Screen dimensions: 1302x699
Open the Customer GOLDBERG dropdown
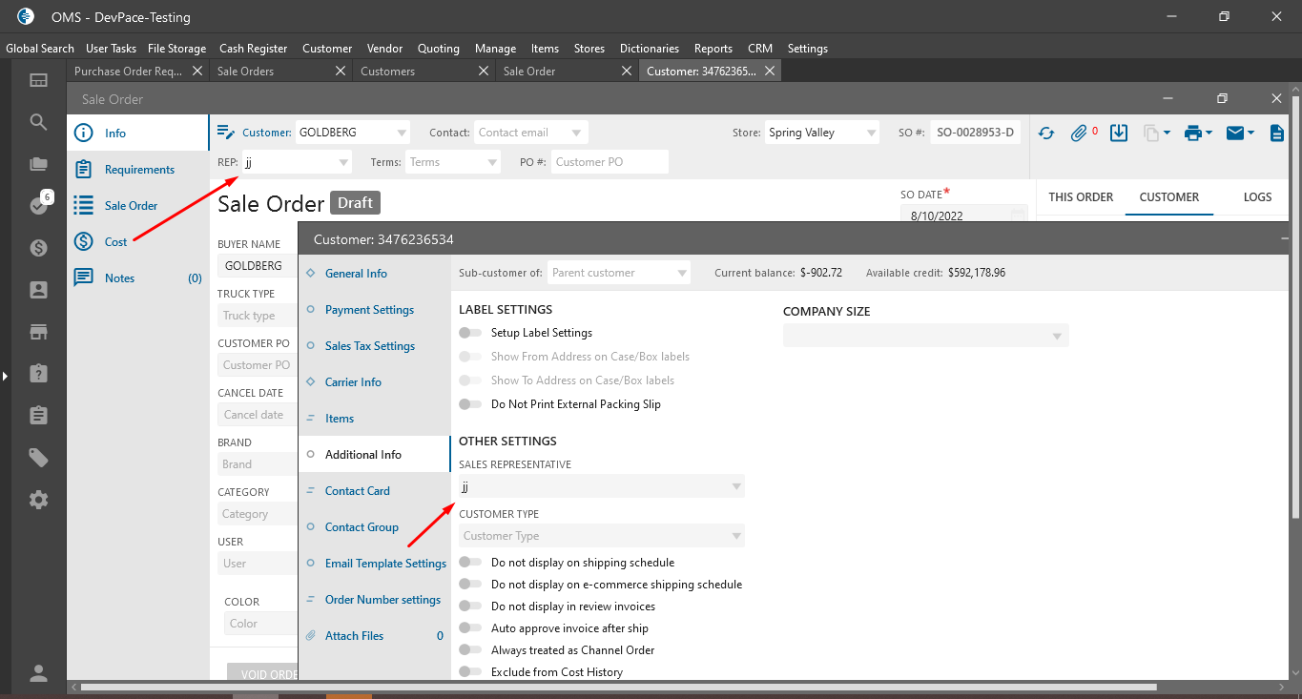pyautogui.click(x=402, y=134)
